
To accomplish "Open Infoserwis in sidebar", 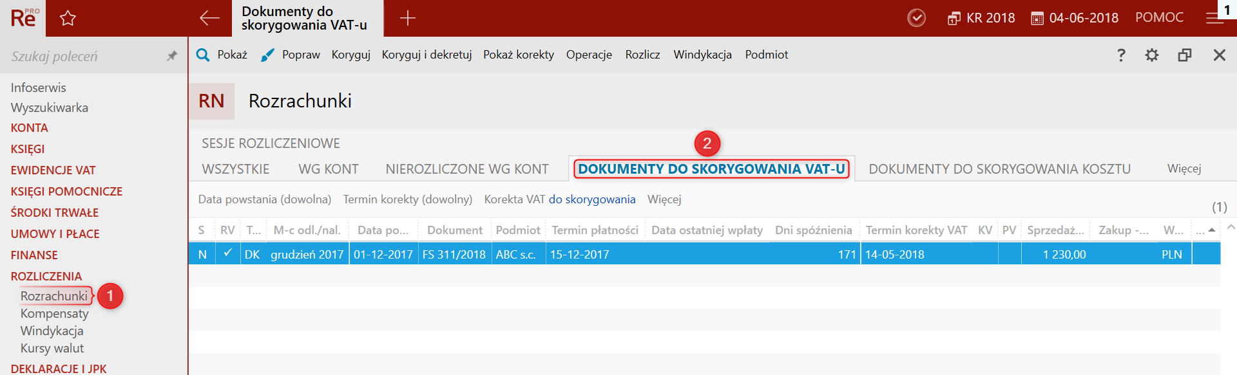I will coord(38,87).
